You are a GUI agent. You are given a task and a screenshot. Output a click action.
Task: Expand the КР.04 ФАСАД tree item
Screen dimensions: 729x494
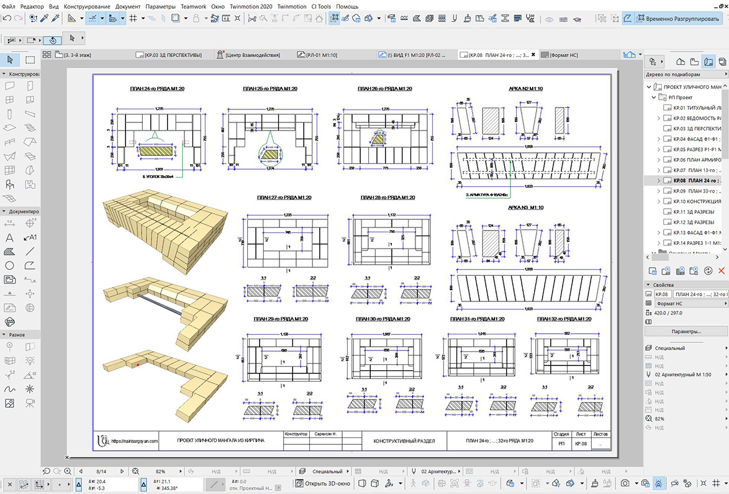pyautogui.click(x=658, y=139)
